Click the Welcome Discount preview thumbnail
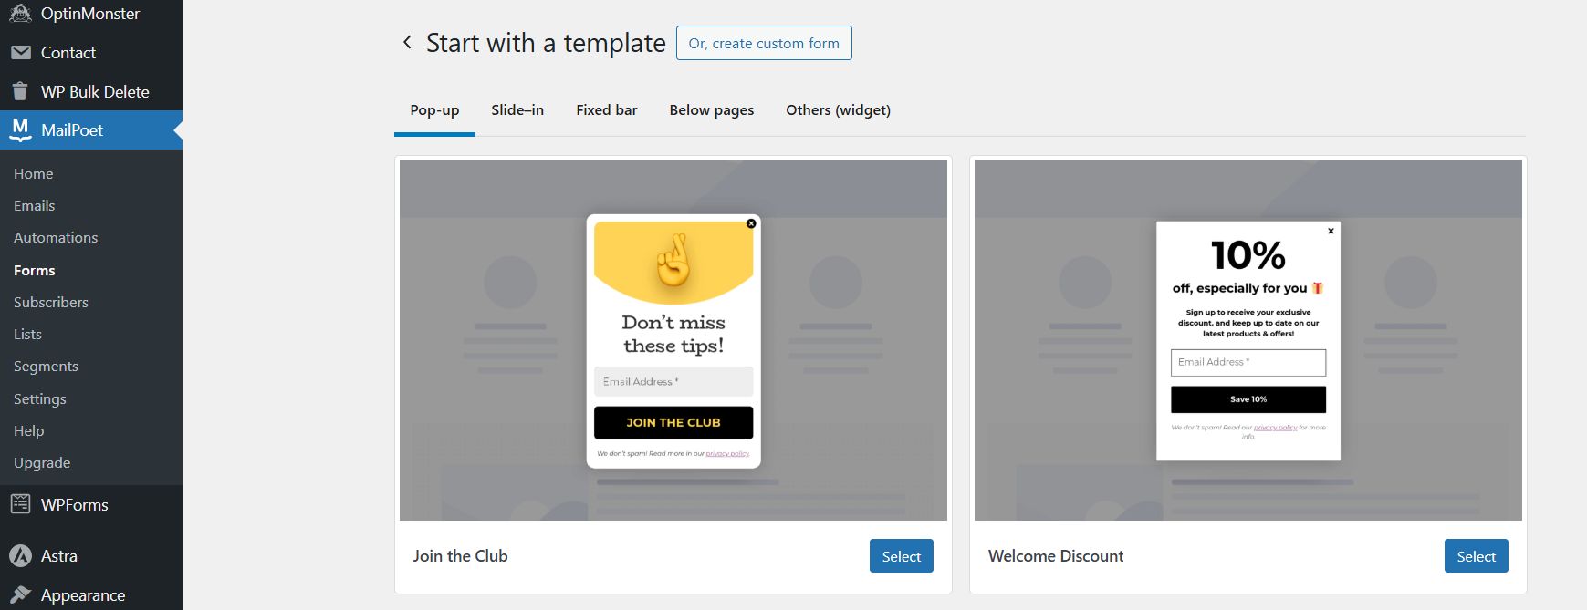Screen dimensions: 1587x610 [1248, 340]
